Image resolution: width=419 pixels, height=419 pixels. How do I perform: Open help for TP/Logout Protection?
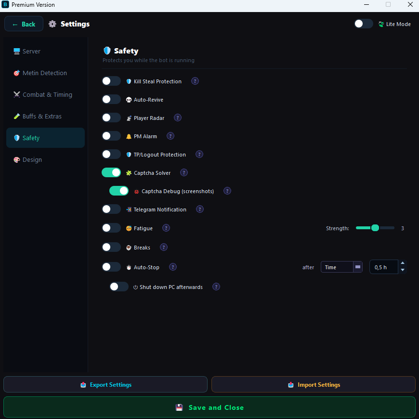pos(199,155)
